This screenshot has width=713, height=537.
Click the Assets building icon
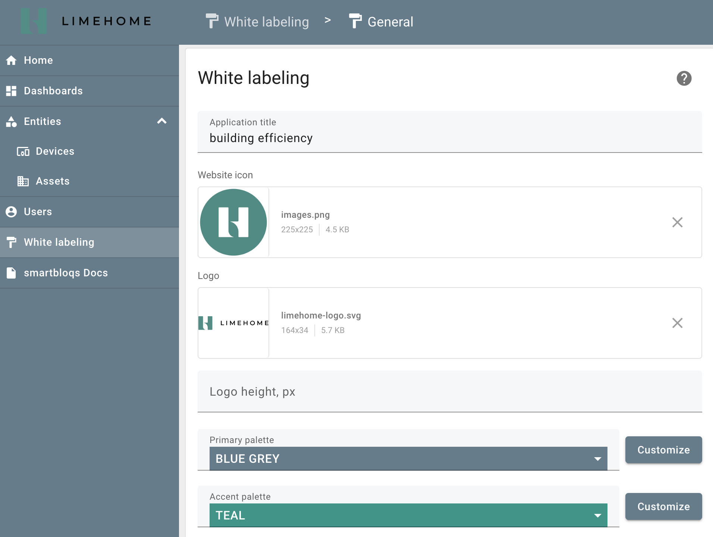(x=23, y=181)
